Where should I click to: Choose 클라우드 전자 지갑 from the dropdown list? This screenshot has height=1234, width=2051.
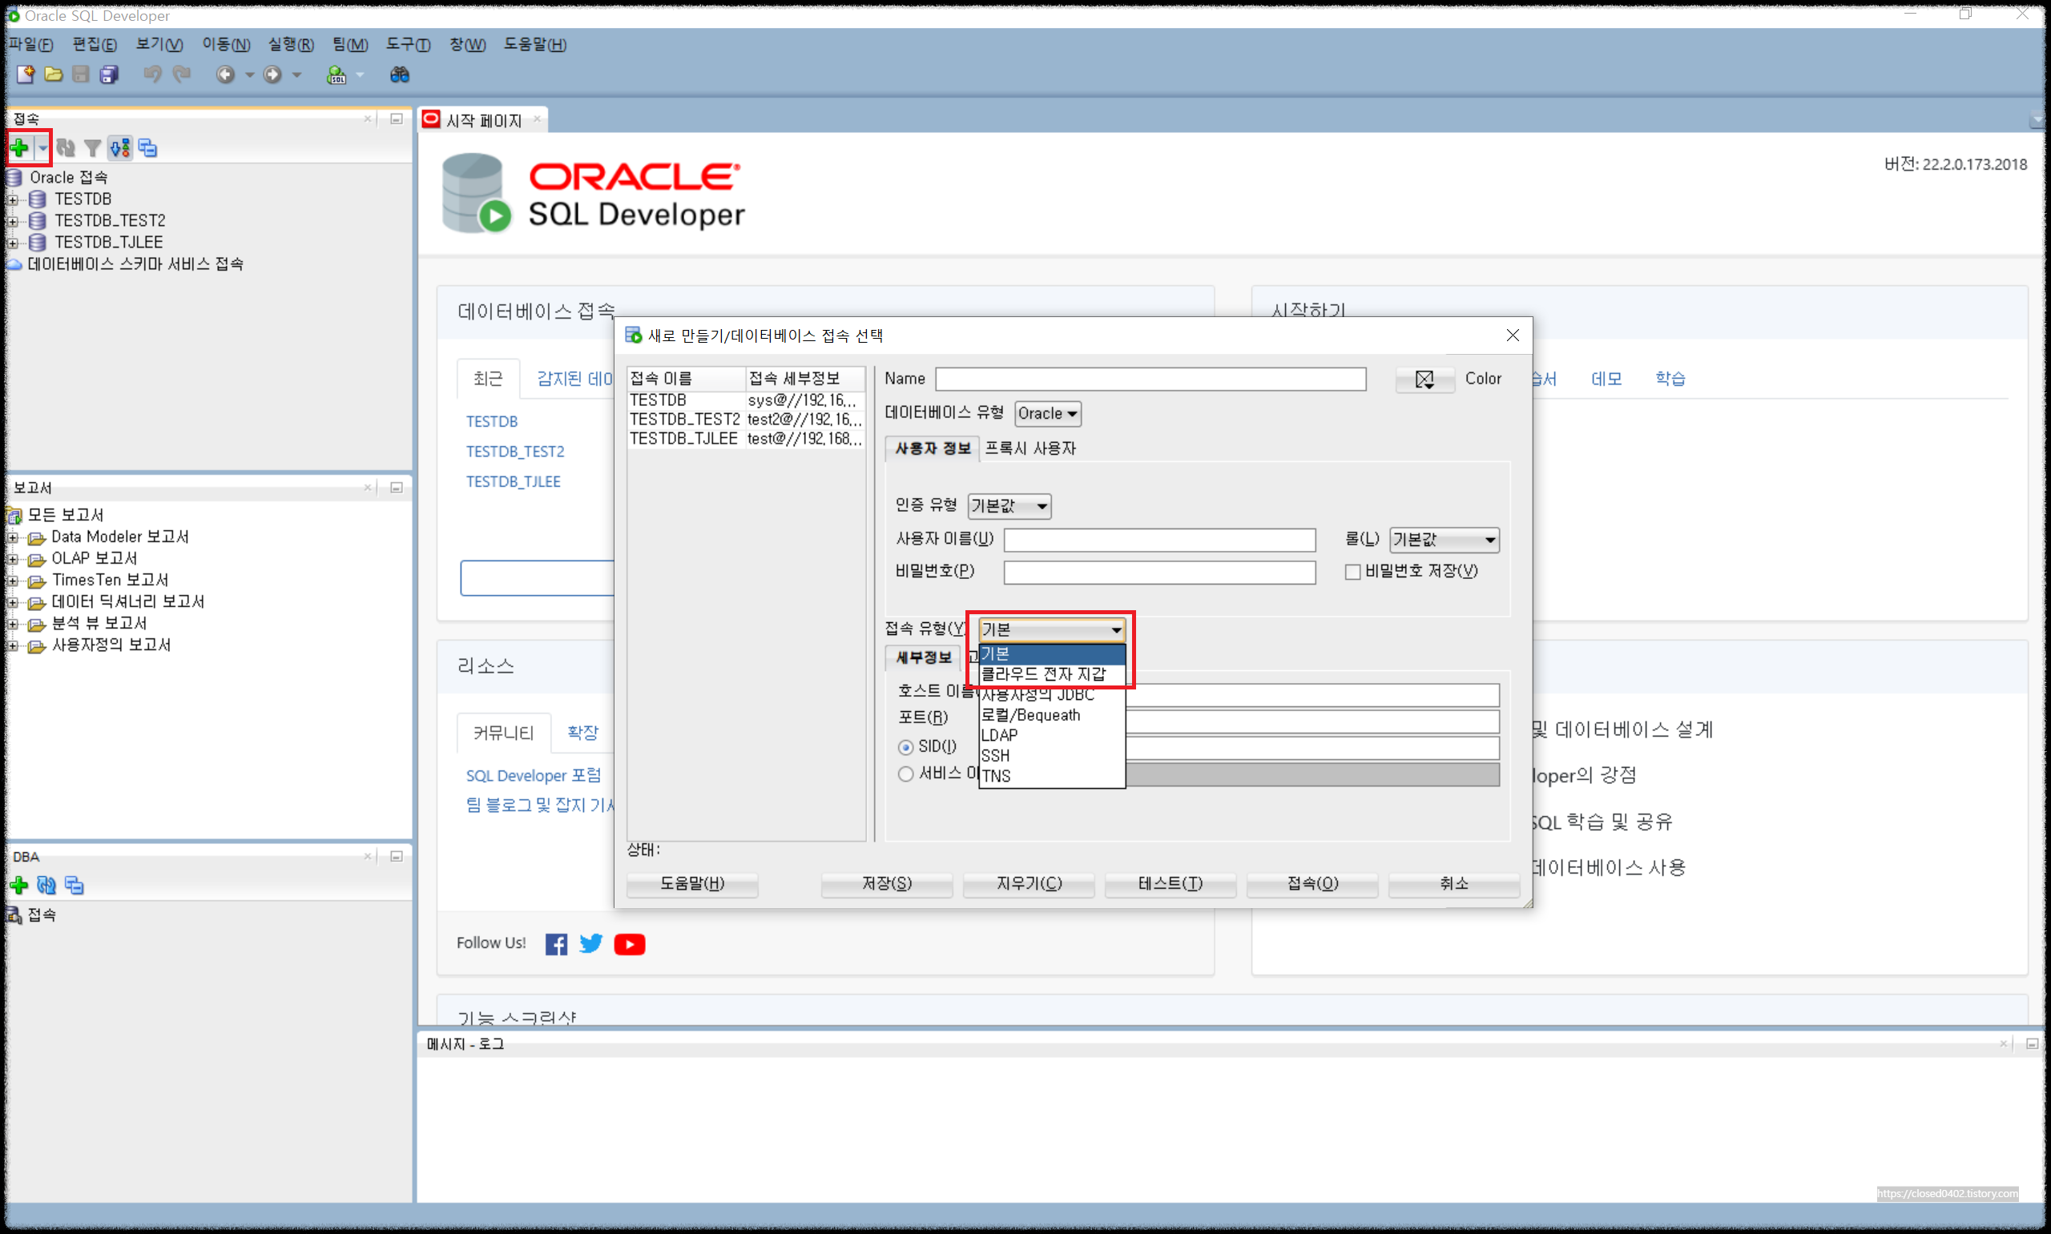click(1044, 673)
